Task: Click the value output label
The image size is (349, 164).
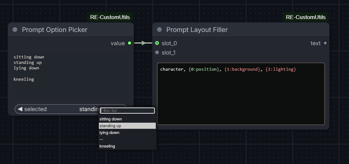Action: 118,43
